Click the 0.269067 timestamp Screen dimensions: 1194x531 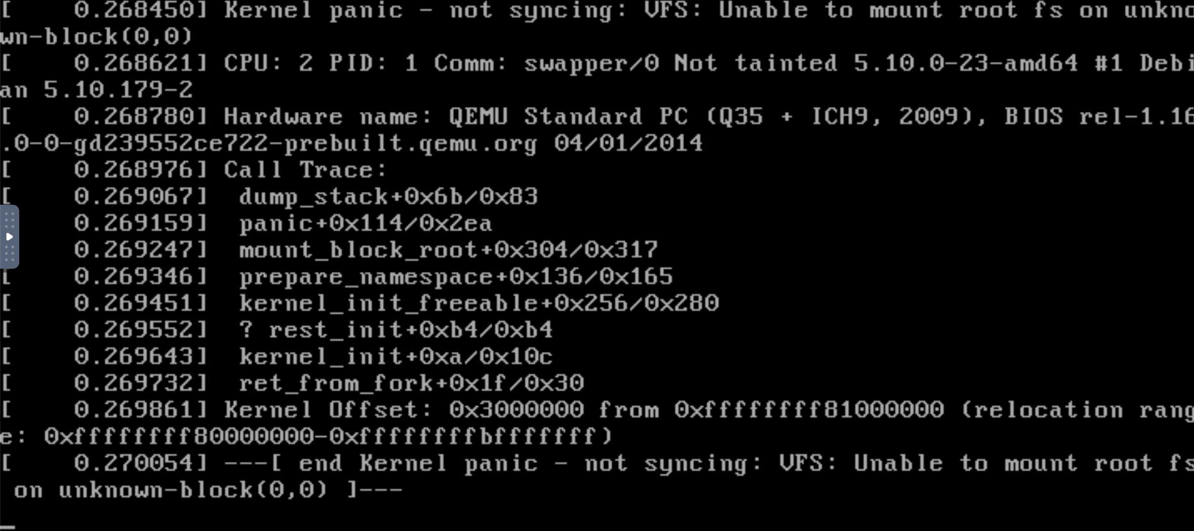[x=140, y=197]
